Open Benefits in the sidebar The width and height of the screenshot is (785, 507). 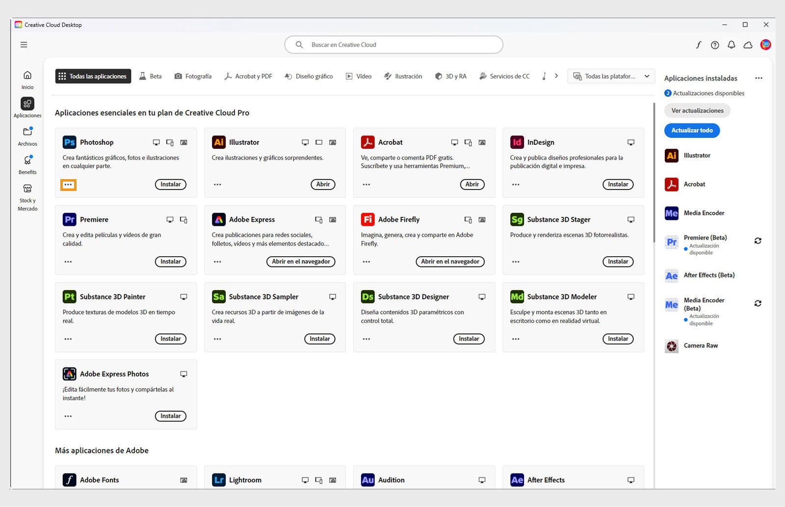click(27, 164)
